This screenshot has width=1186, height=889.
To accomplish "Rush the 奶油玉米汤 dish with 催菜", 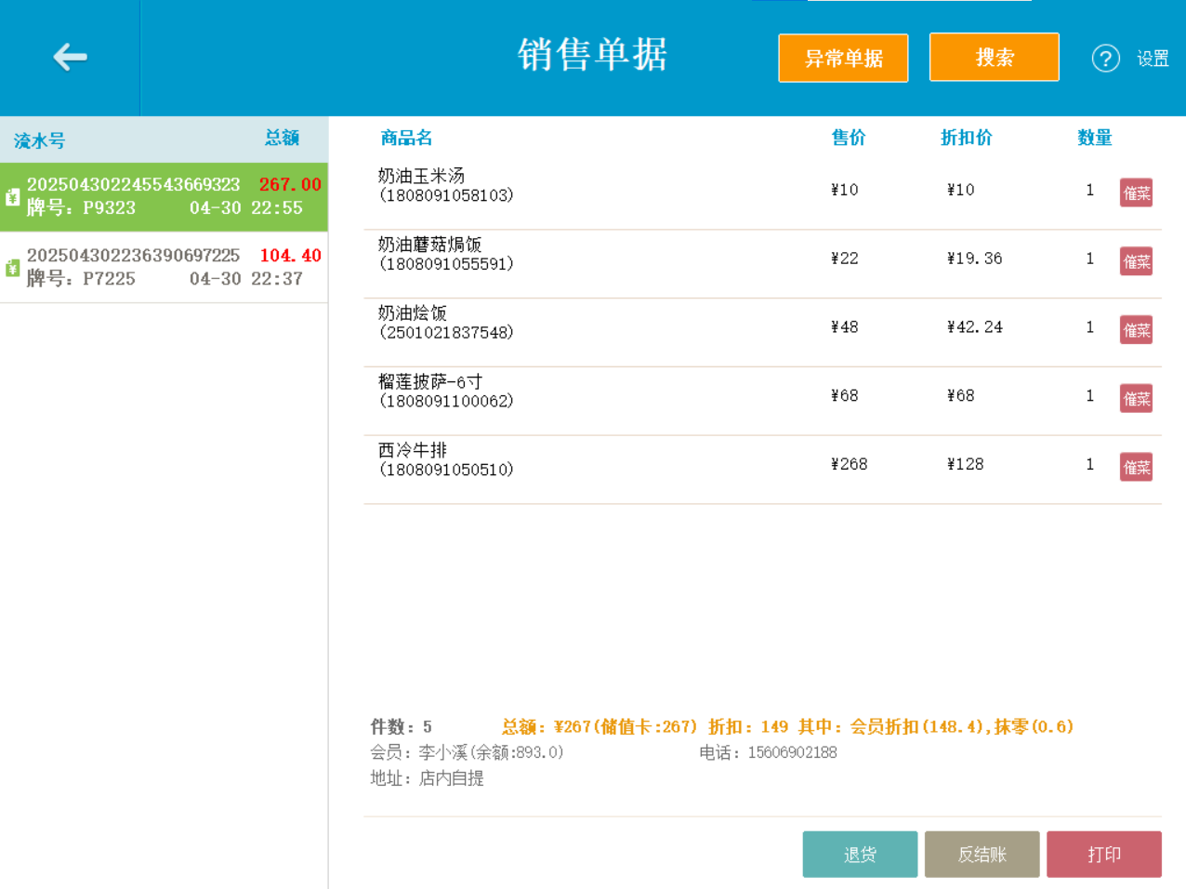I will [x=1136, y=192].
